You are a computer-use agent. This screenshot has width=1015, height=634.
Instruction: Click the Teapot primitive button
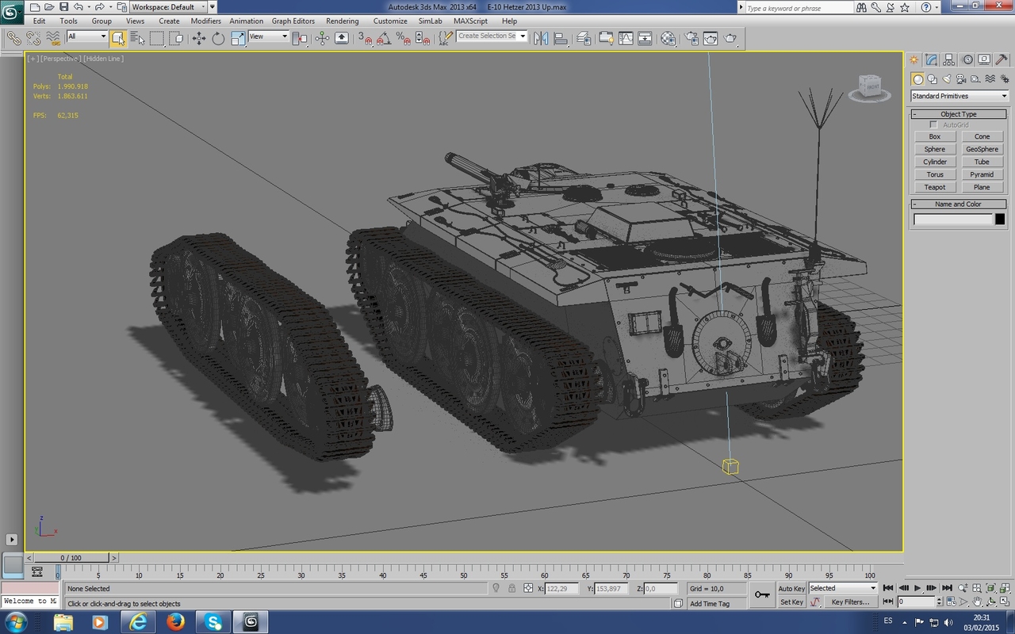pos(934,186)
